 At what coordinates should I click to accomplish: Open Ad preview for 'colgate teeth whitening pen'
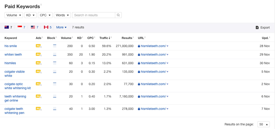pos(39,109)
